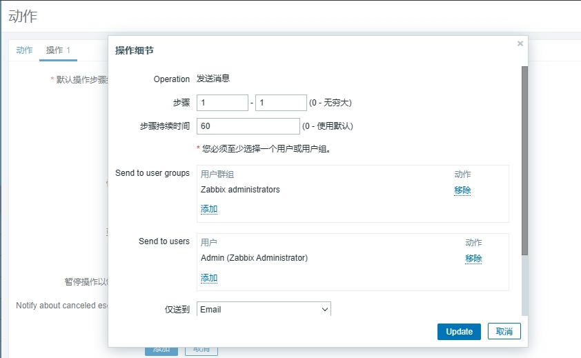Open the 仅送到 Email dropdown
This screenshot has height=358, width=581.
(264, 310)
